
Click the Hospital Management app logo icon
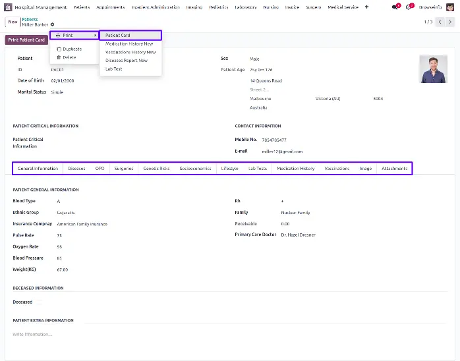coord(8,7)
